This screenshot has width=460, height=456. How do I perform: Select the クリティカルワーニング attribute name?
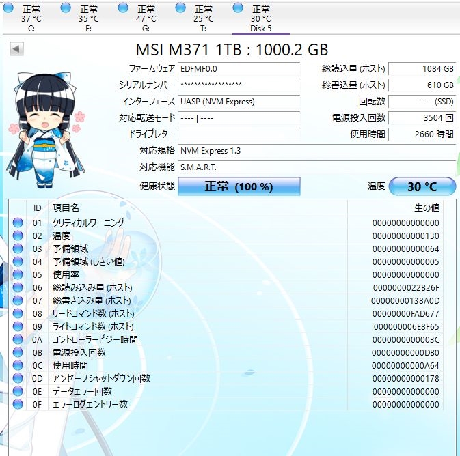88,223
